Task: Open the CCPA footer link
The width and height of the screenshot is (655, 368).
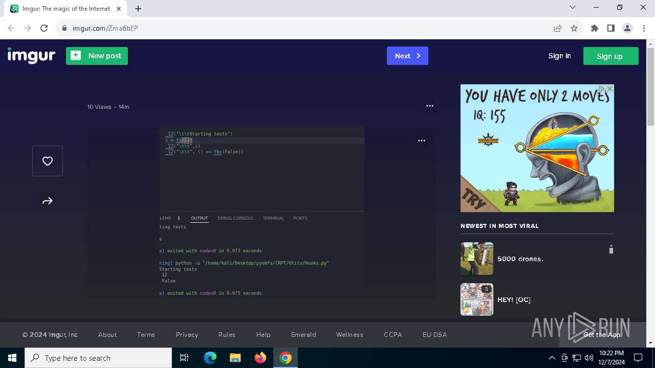Action: [x=393, y=335]
